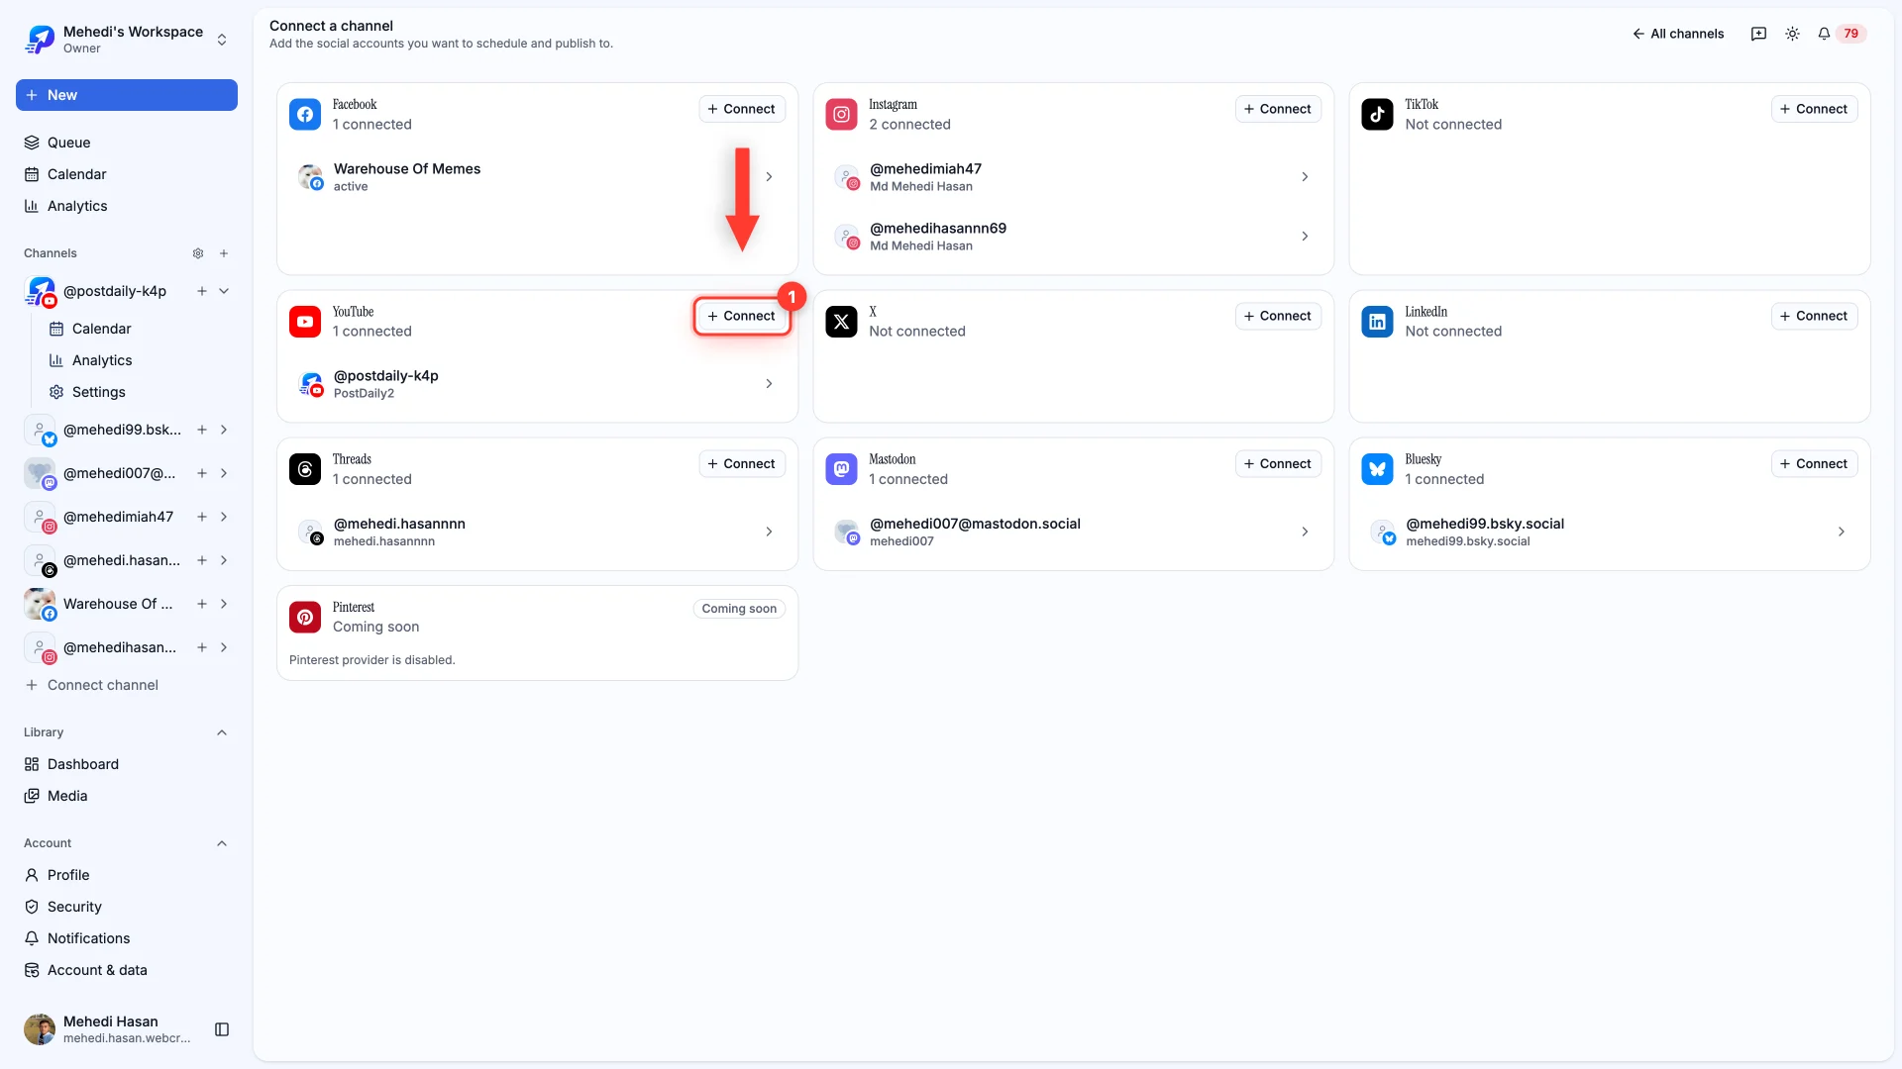The width and height of the screenshot is (1902, 1069).
Task: Connect a TikTok account
Action: (x=1814, y=109)
